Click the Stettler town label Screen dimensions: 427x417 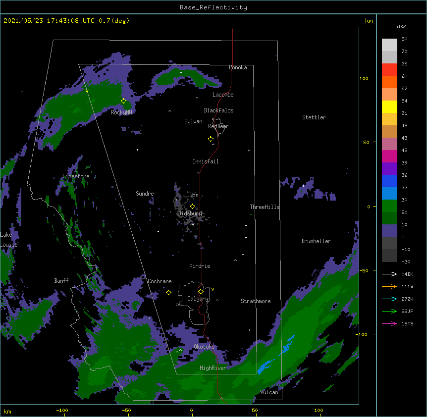314,117
